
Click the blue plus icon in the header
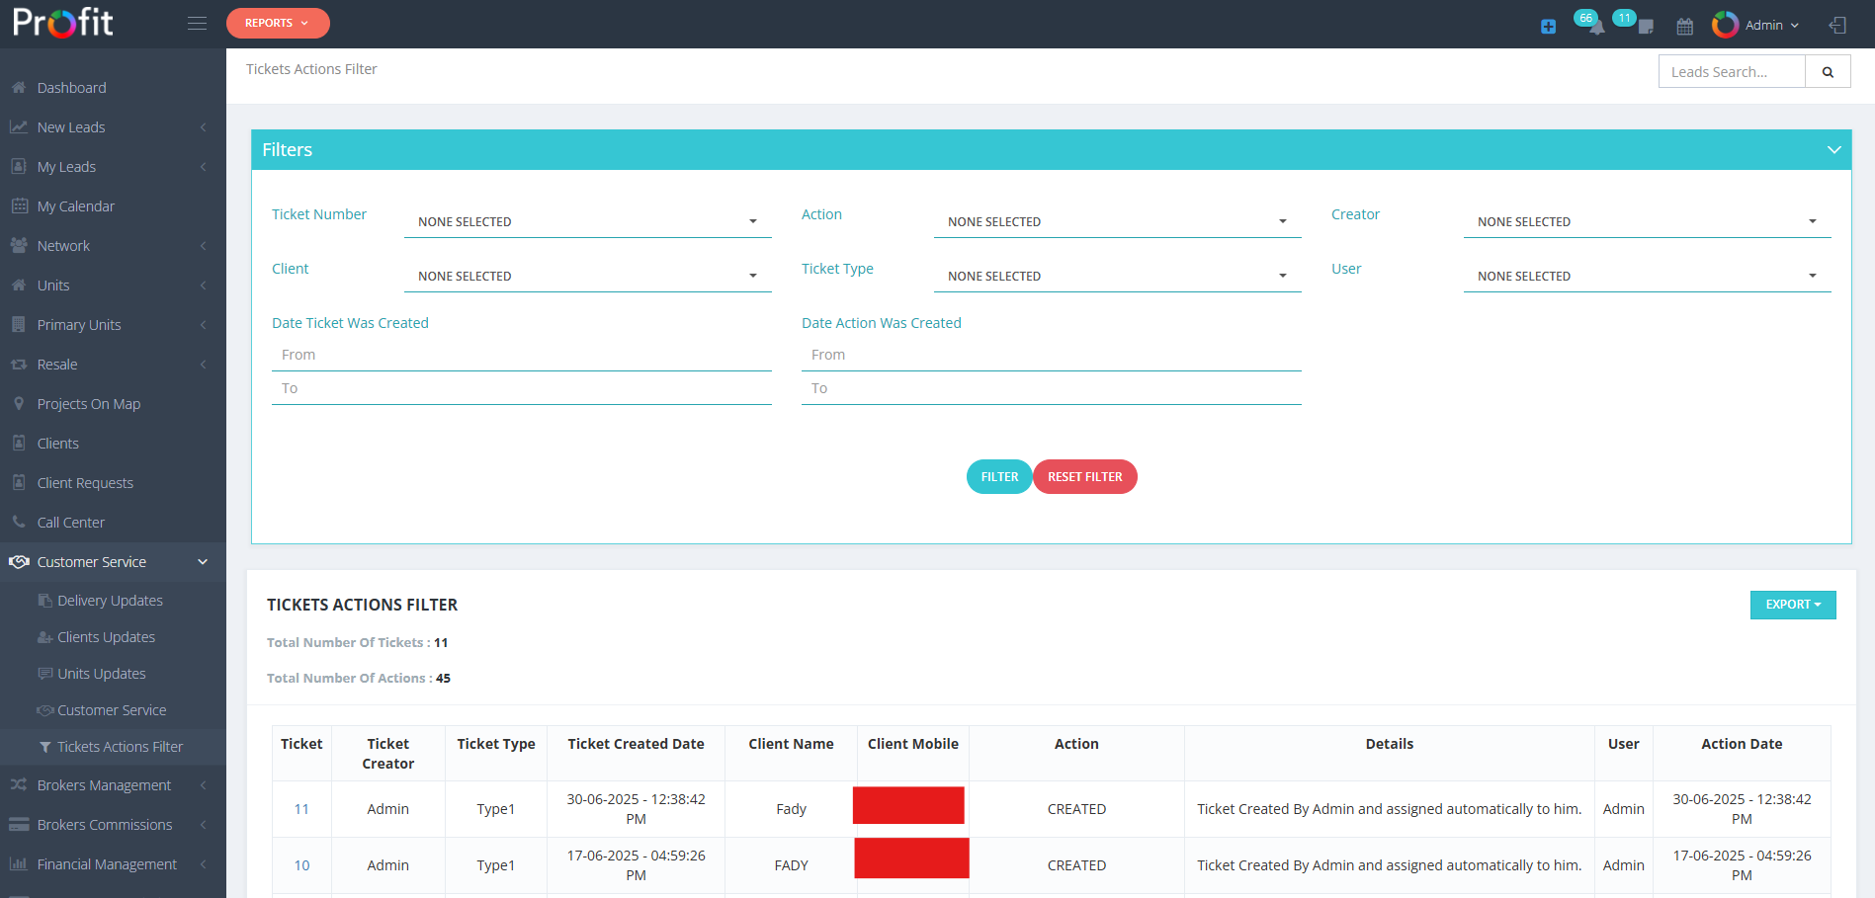pyautogui.click(x=1547, y=26)
